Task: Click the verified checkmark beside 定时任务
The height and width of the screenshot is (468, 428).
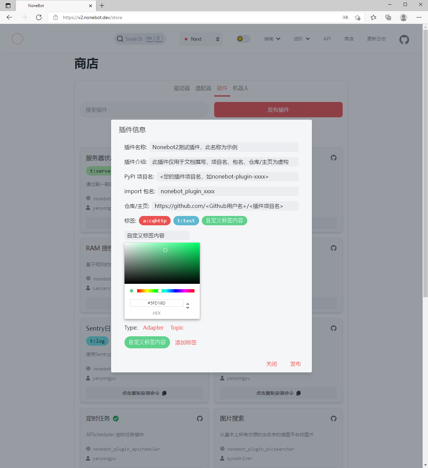Action: pyautogui.click(x=116, y=418)
